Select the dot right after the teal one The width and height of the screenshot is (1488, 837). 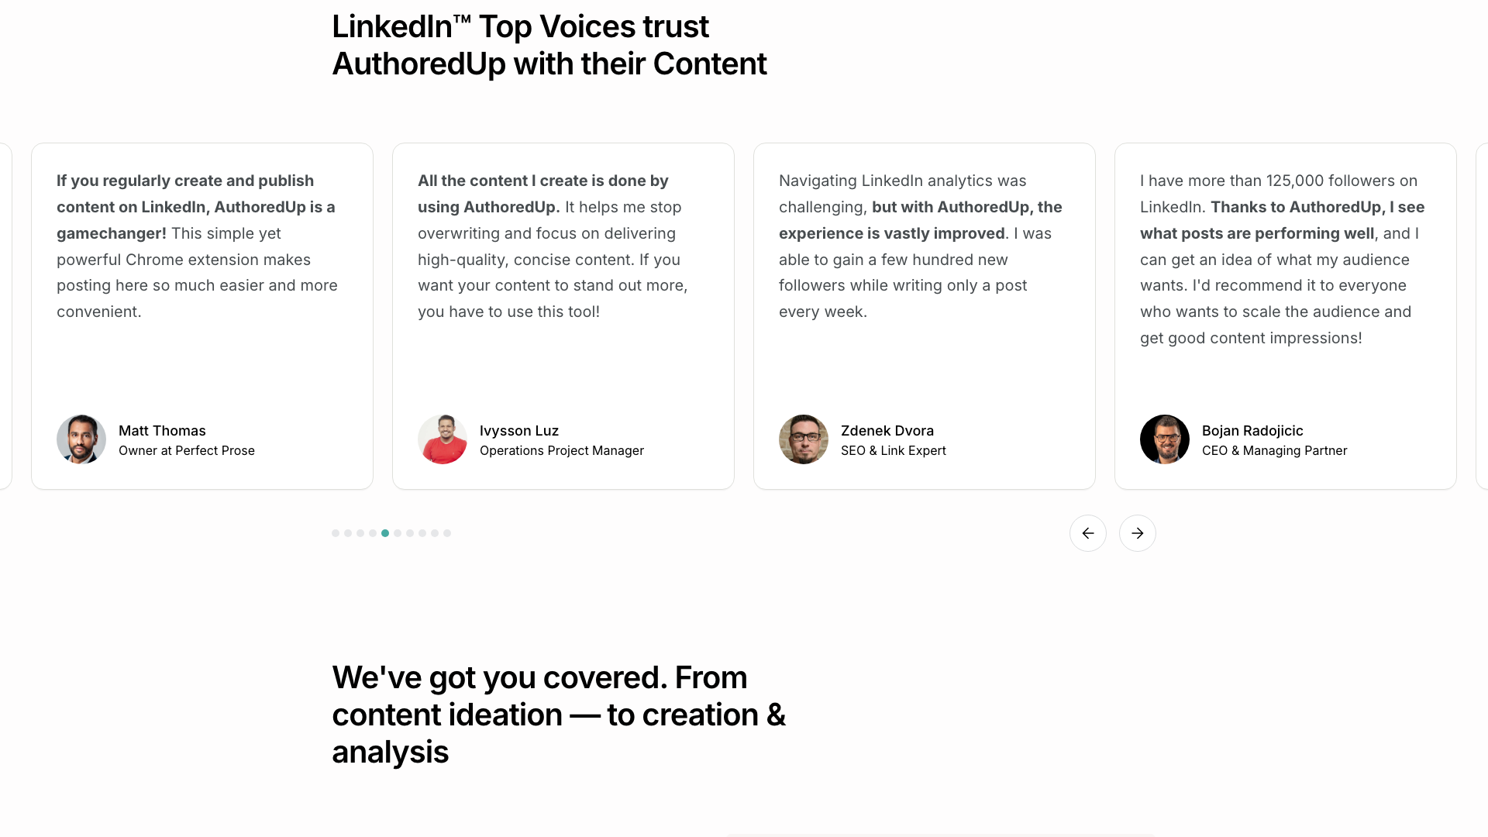click(398, 533)
